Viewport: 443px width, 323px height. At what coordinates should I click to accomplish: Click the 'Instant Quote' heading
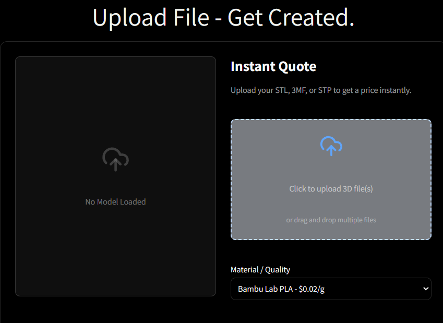pyautogui.click(x=273, y=66)
